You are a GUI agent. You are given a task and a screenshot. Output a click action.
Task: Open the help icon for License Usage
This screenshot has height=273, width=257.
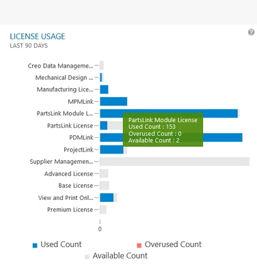point(251,32)
